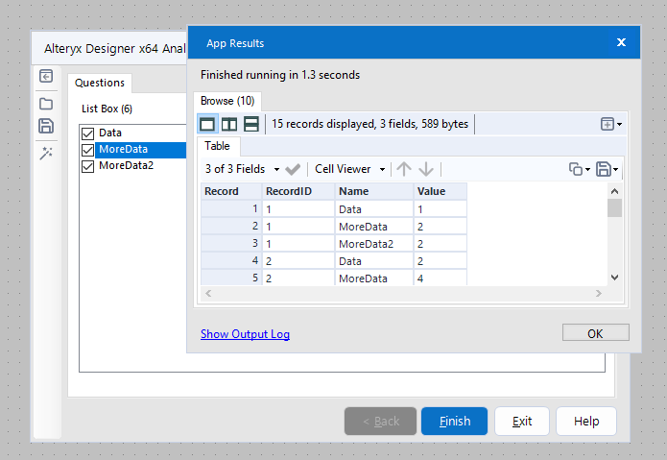Click the results table vertical scrollbar thumb
The image size is (667, 460).
click(614, 207)
